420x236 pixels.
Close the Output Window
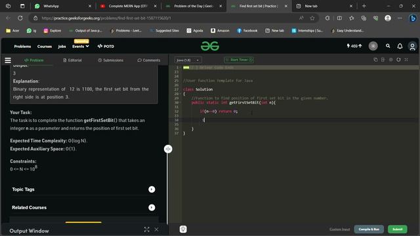156,229
